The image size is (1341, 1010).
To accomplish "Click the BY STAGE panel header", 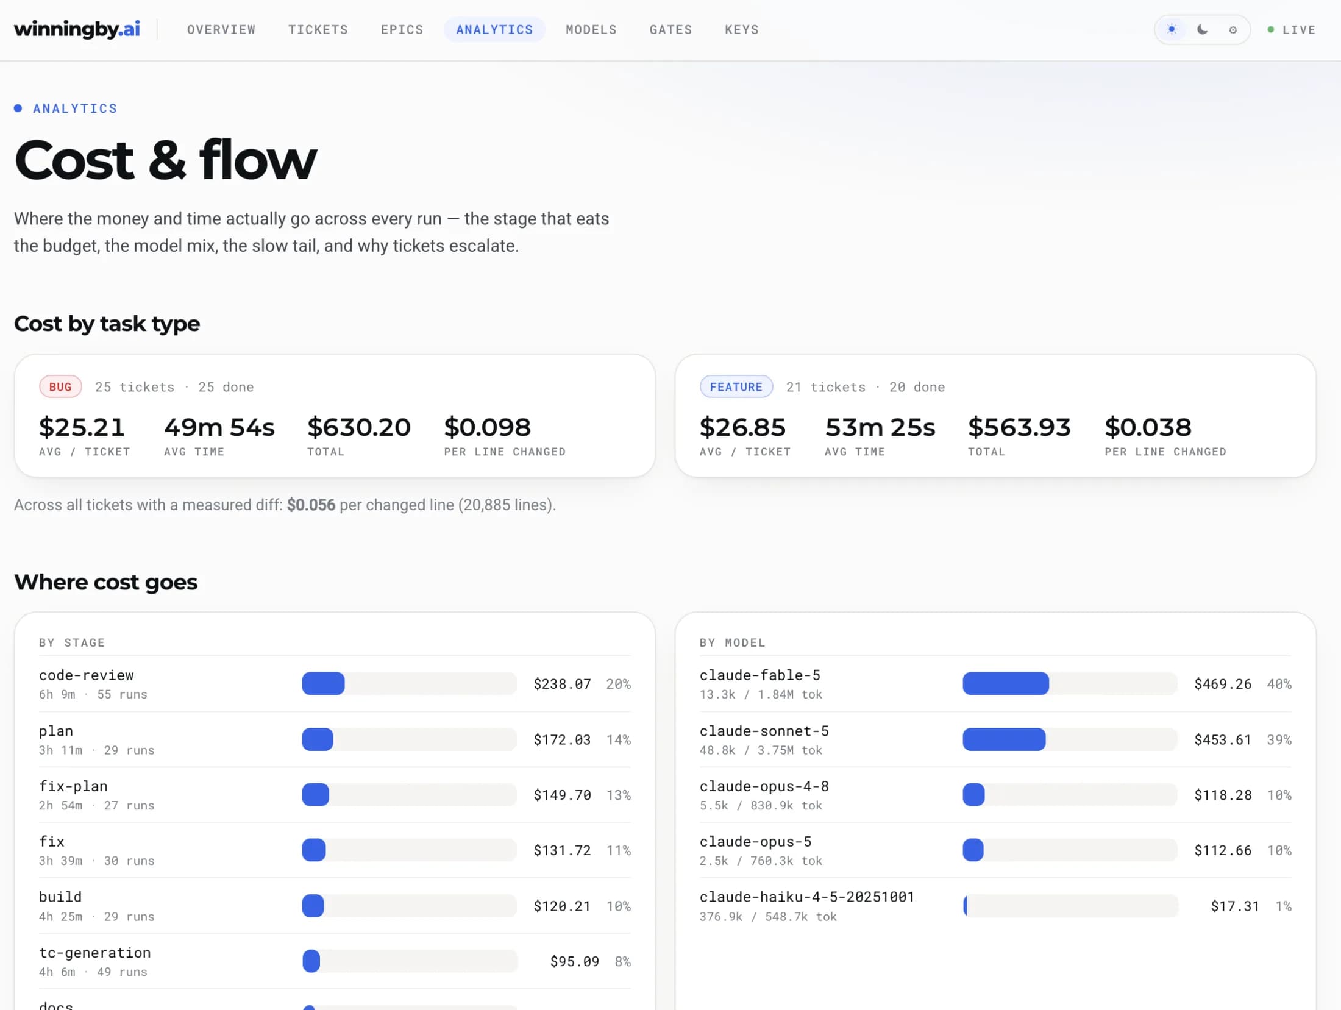I will coord(72,642).
